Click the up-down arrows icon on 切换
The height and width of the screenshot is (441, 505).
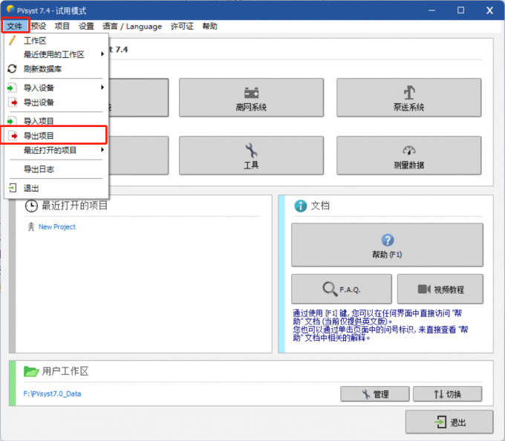pos(439,394)
